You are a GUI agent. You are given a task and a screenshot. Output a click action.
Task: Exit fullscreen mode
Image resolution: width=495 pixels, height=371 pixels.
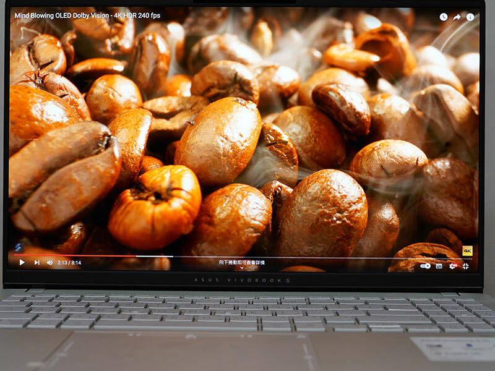[466, 267]
